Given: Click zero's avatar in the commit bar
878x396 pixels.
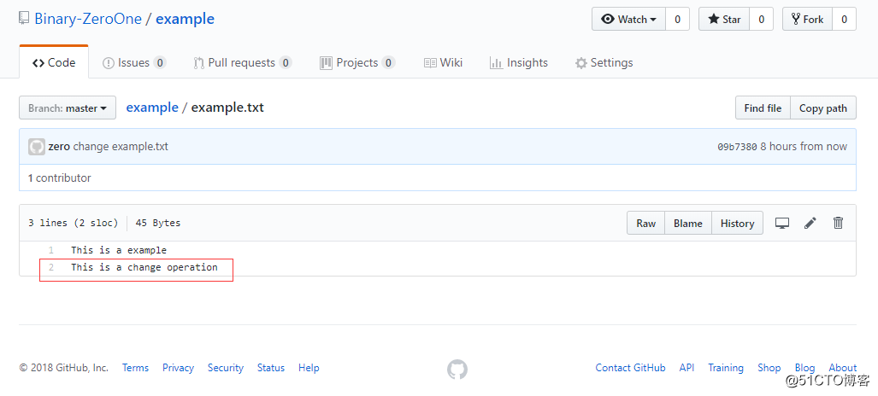Looking at the screenshot, I should 37,147.
